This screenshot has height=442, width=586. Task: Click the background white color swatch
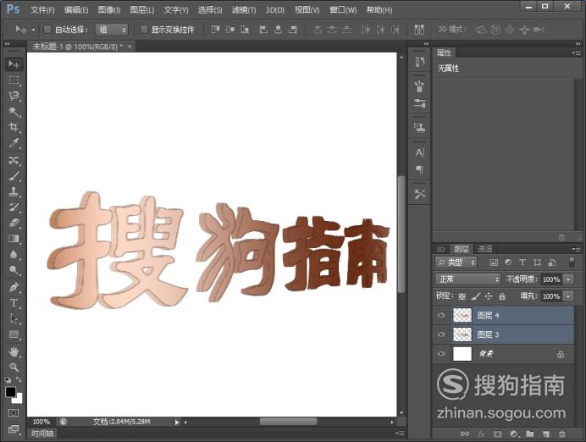[x=19, y=400]
